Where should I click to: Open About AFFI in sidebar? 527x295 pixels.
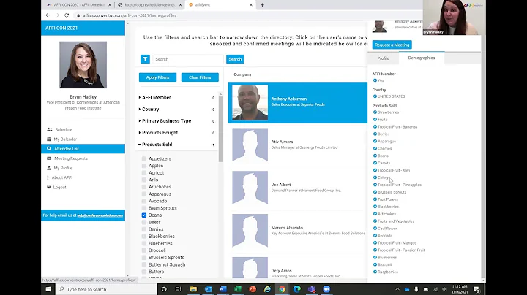pos(61,177)
